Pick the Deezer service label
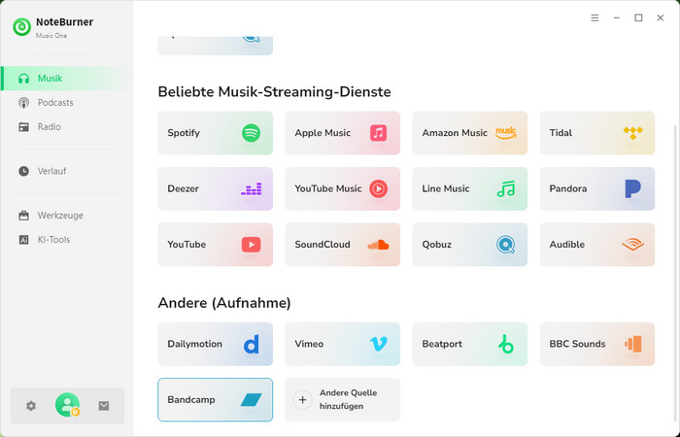Screen dimensions: 680x437 pos(183,188)
